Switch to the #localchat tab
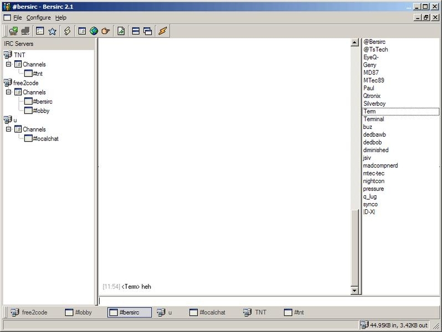 (x=208, y=312)
